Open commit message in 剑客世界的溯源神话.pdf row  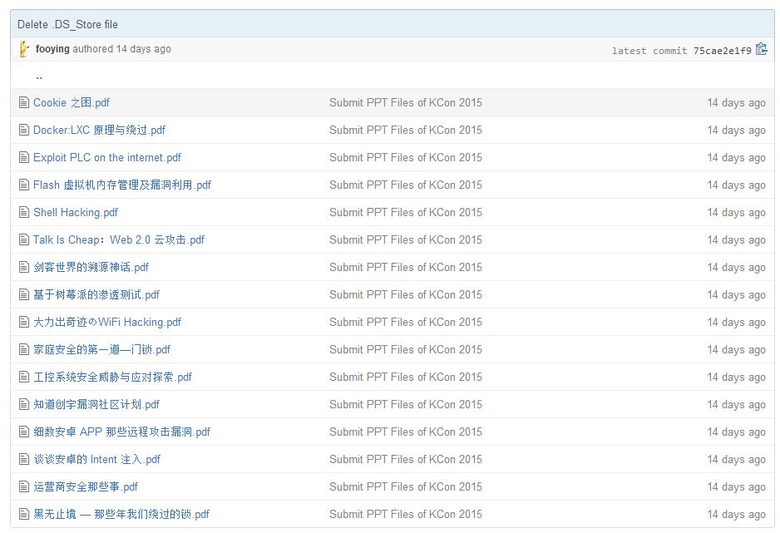coord(406,267)
